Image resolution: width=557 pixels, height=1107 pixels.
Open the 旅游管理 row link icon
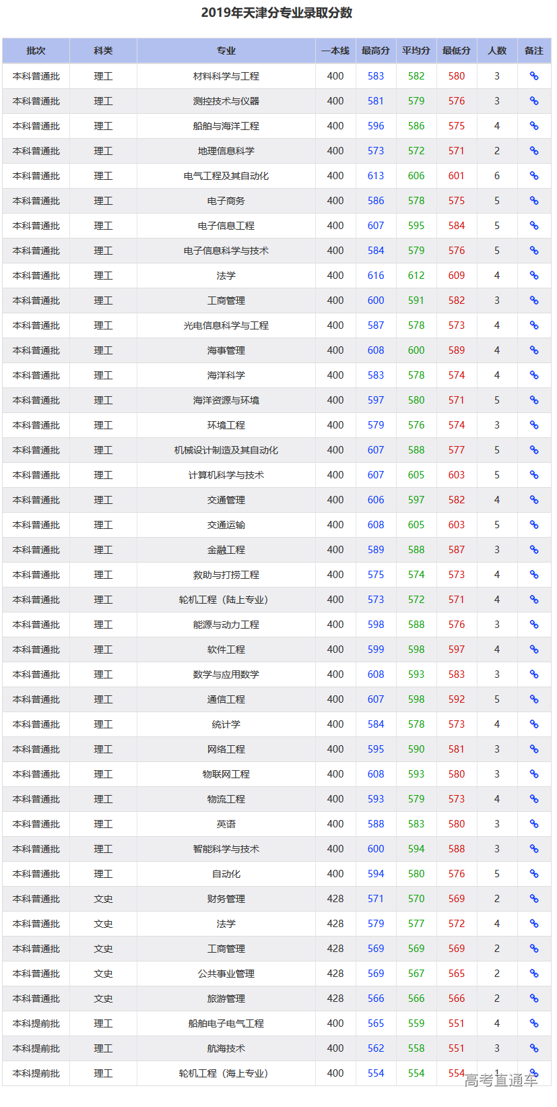coord(533,999)
